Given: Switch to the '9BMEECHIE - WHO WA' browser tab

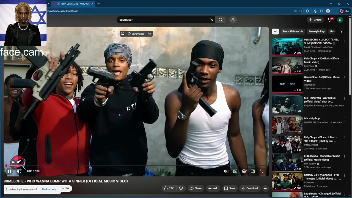Looking at the screenshot, I should pyautogui.click(x=73, y=4).
